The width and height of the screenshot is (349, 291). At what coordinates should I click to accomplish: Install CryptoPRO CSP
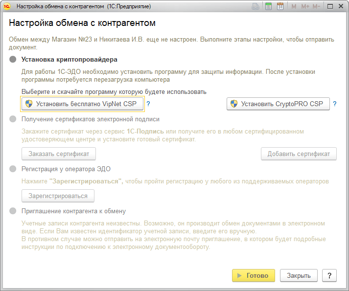pos(278,104)
